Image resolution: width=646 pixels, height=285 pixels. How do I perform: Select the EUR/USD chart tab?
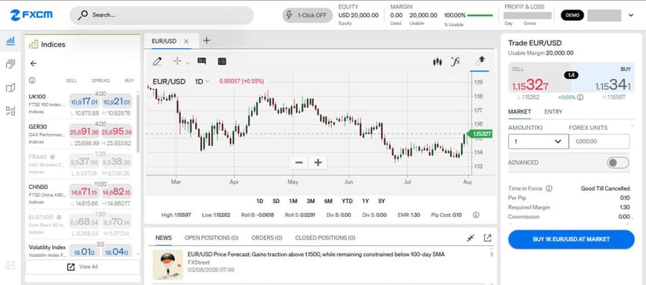[x=164, y=41]
